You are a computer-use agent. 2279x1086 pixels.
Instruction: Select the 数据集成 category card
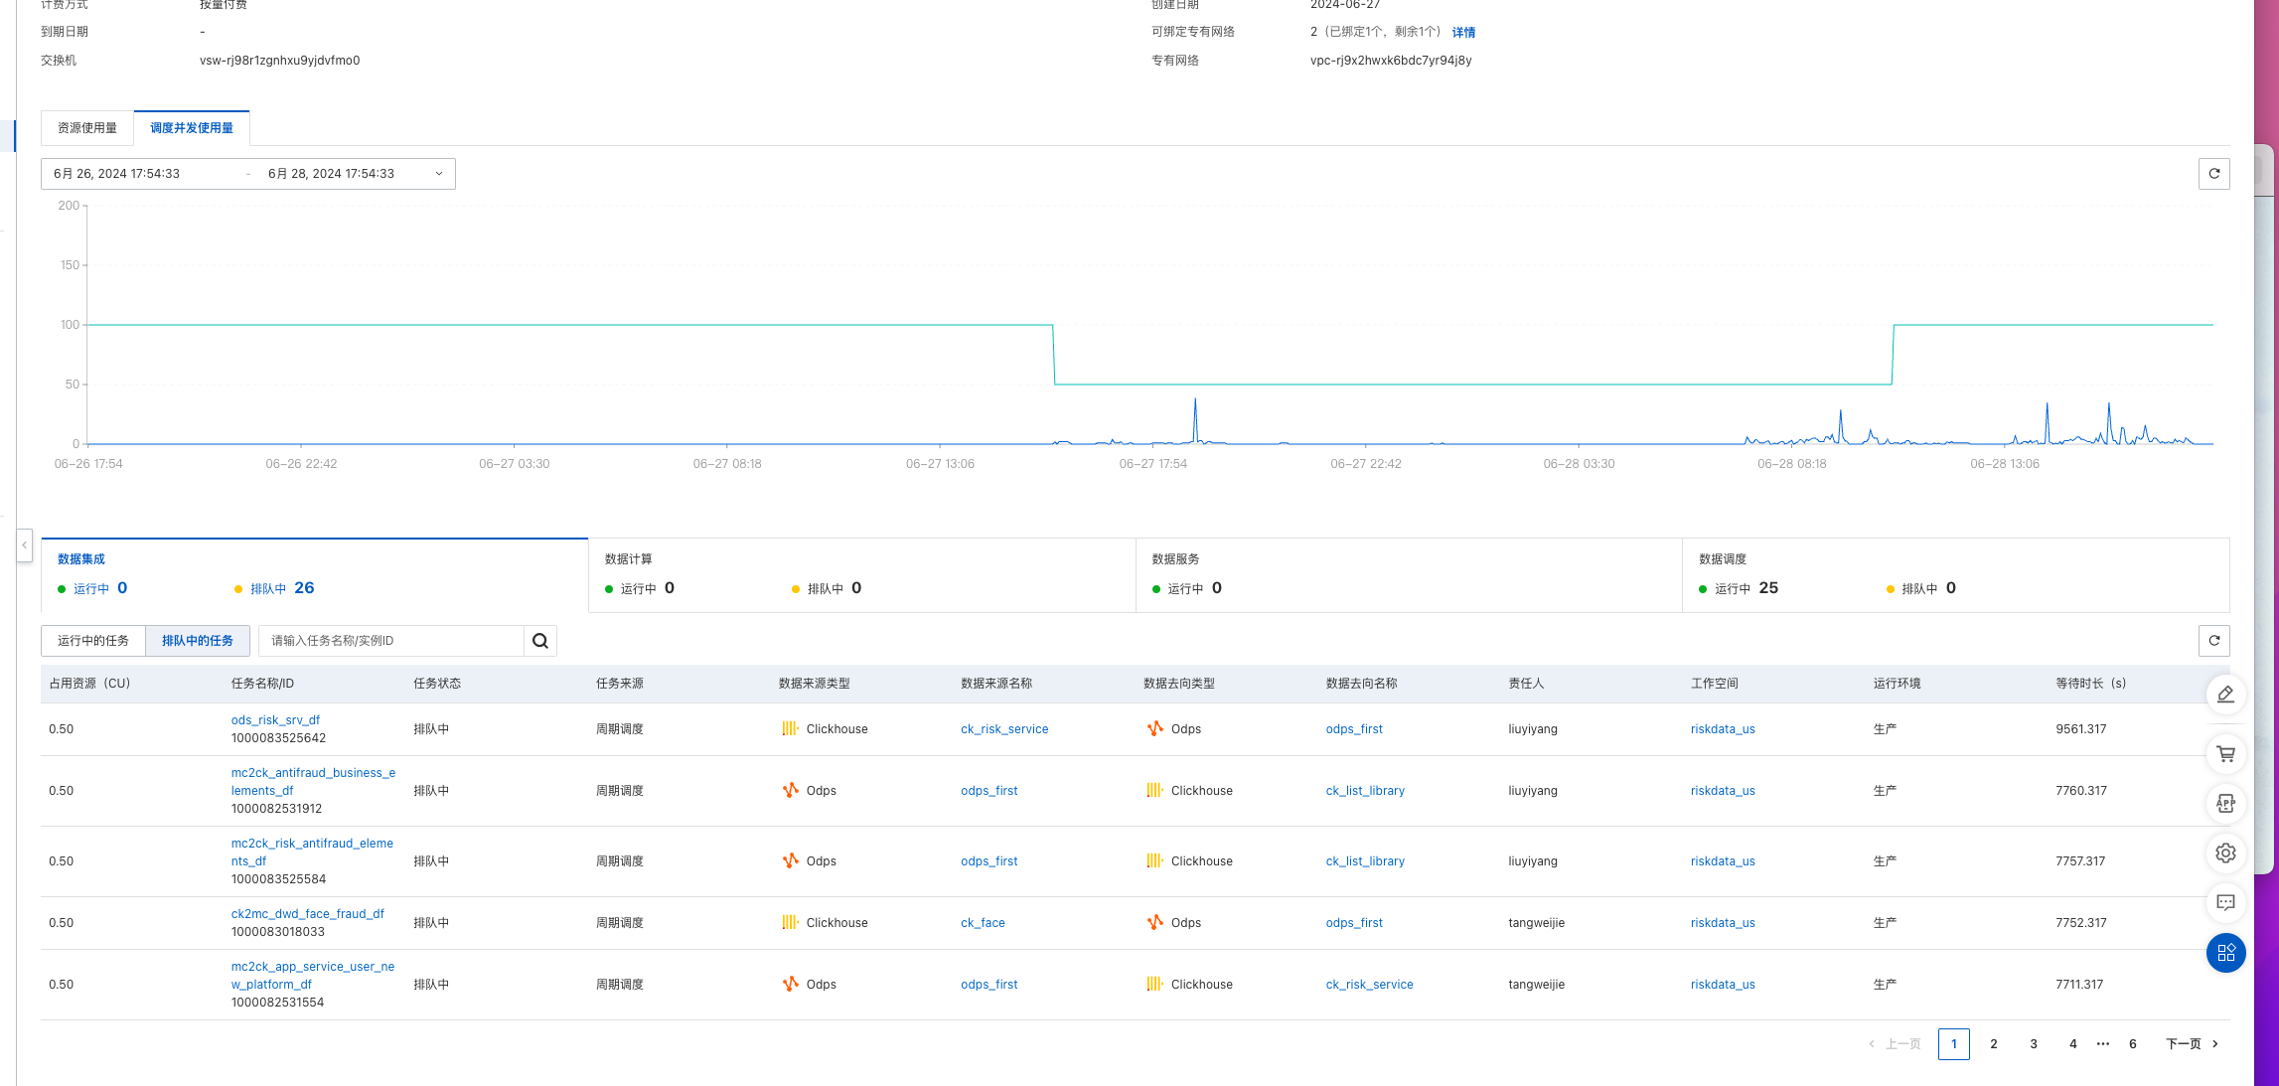(314, 575)
